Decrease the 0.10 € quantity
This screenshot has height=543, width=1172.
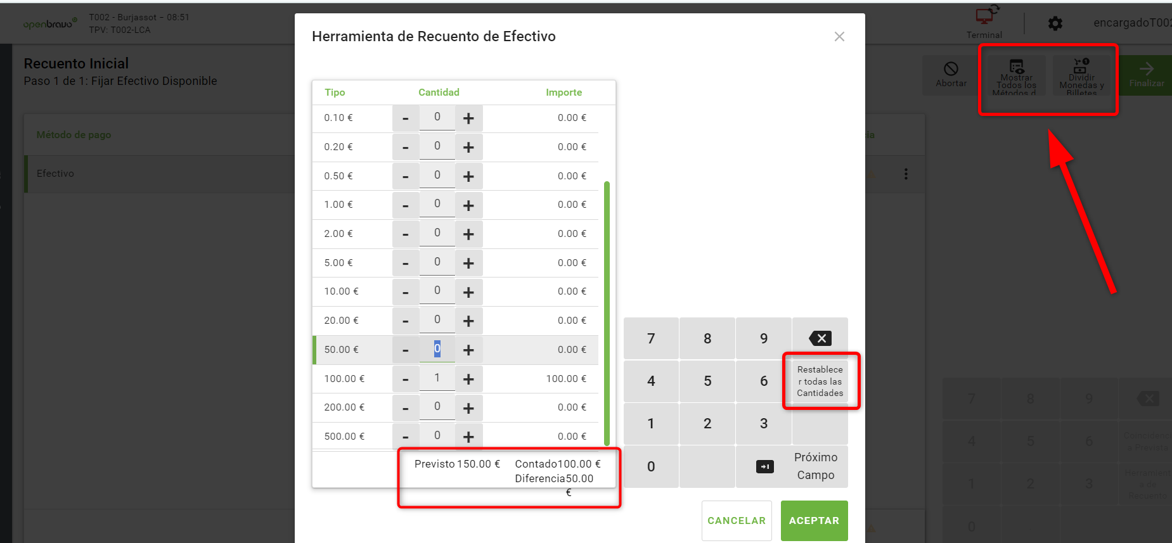406,118
